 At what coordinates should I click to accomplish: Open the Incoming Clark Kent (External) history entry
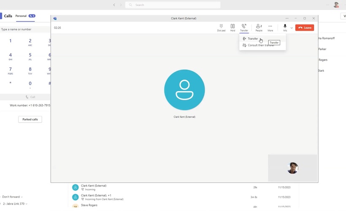(x=184, y=187)
